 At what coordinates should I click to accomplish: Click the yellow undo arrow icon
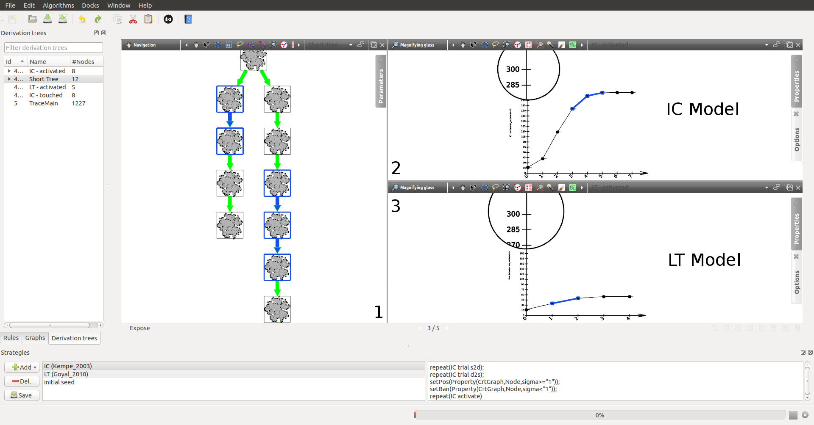82,19
